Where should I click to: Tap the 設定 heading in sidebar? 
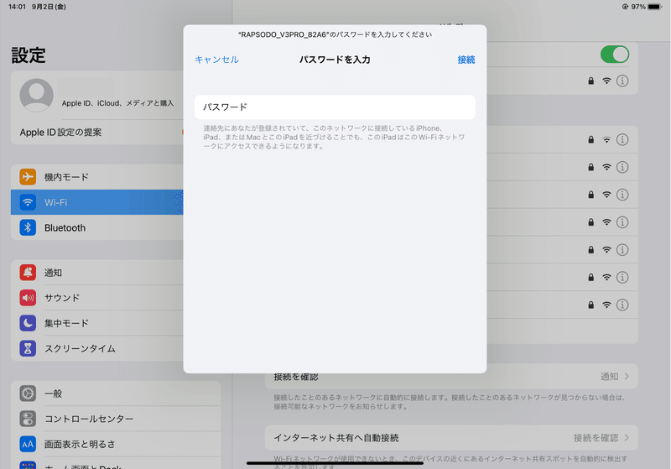(29, 55)
